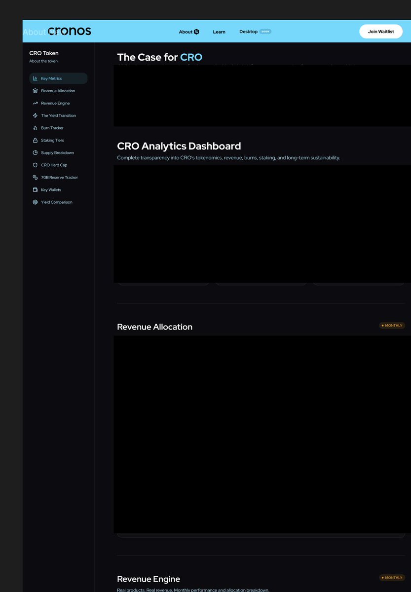411x592 pixels.
Task: Click the Revenue Engine trending arrow icon
Action: pos(35,103)
